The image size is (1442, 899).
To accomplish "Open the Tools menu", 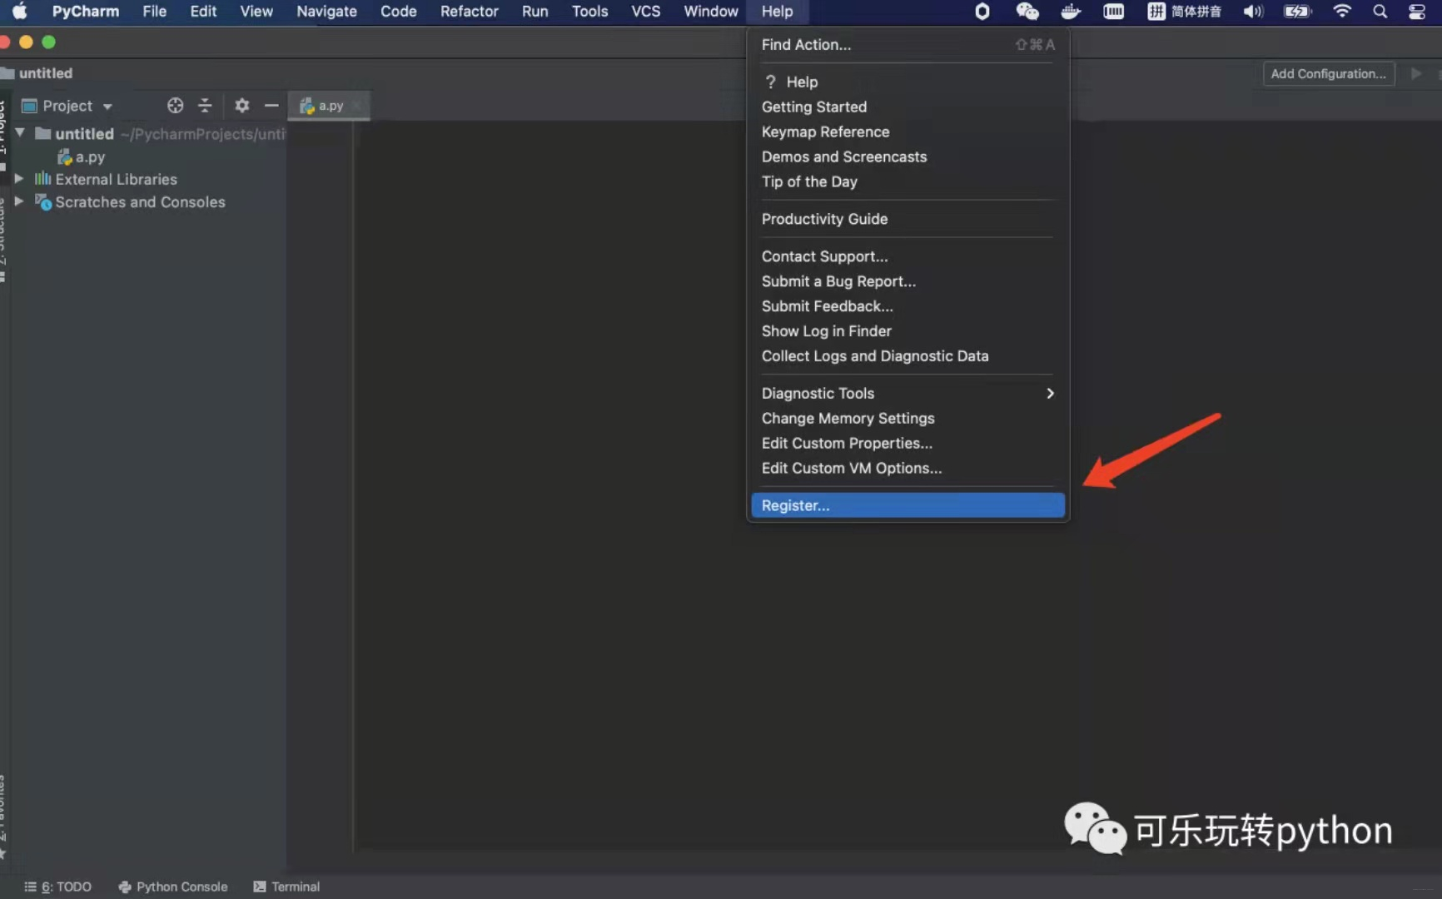I will coord(589,12).
